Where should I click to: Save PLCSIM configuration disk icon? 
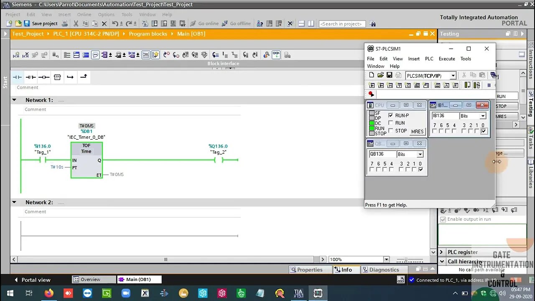[389, 75]
